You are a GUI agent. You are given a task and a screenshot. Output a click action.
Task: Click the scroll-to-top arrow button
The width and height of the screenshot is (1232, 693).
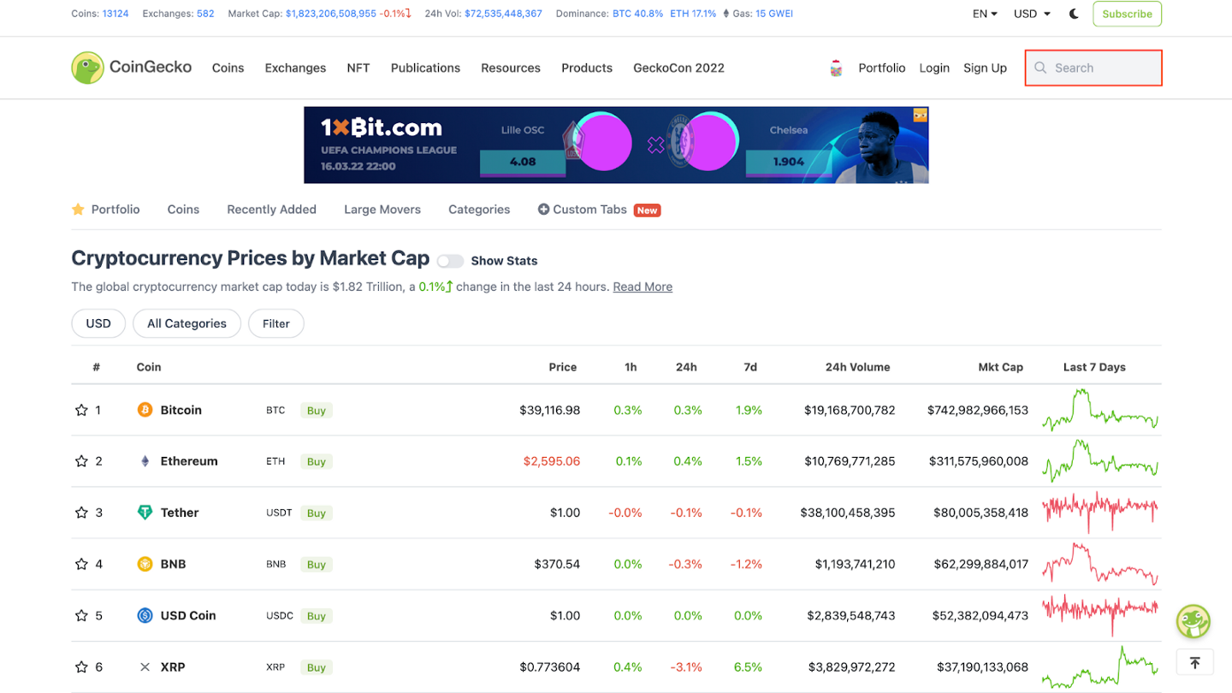(1194, 662)
